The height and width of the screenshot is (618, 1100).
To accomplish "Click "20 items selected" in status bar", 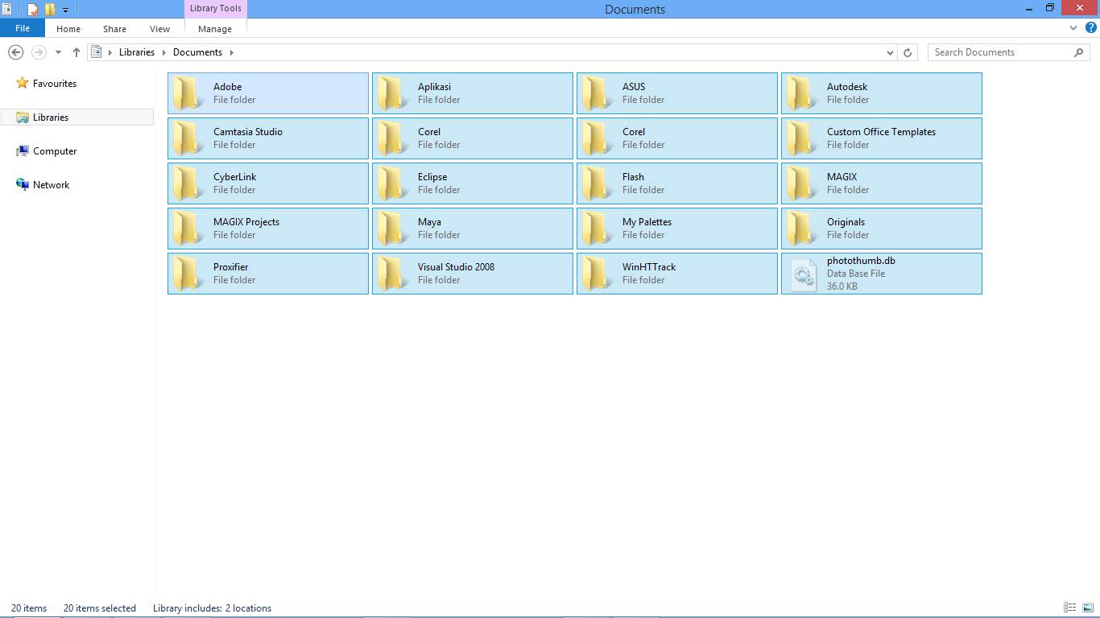I will (x=100, y=608).
